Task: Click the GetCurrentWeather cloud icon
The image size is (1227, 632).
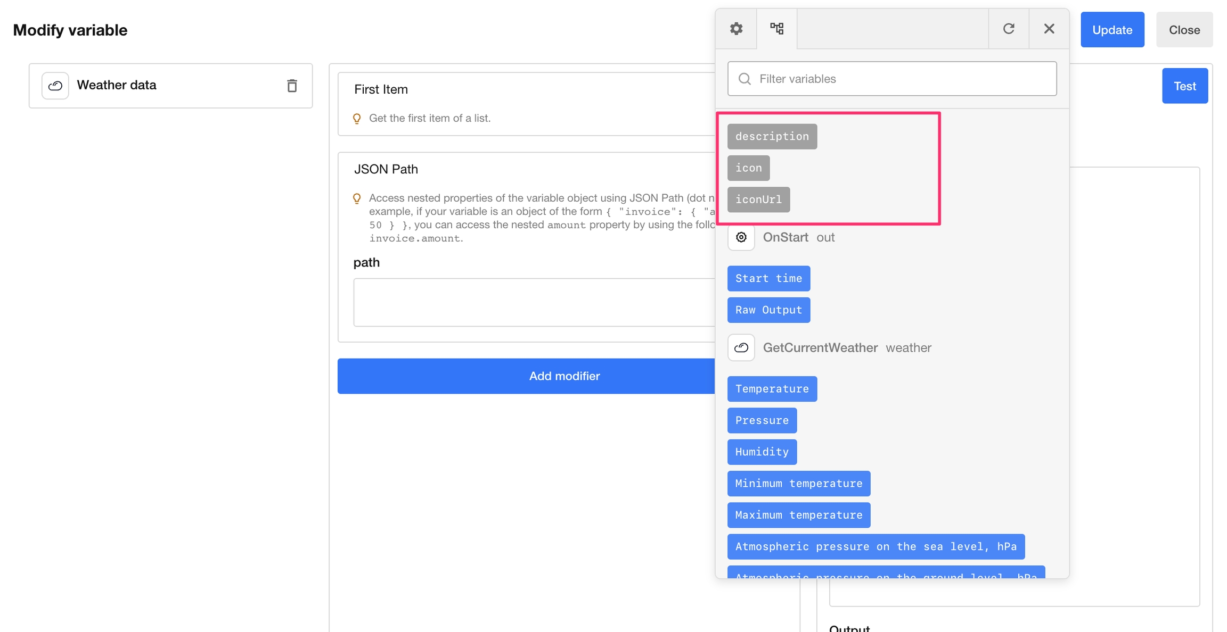Action: (741, 348)
